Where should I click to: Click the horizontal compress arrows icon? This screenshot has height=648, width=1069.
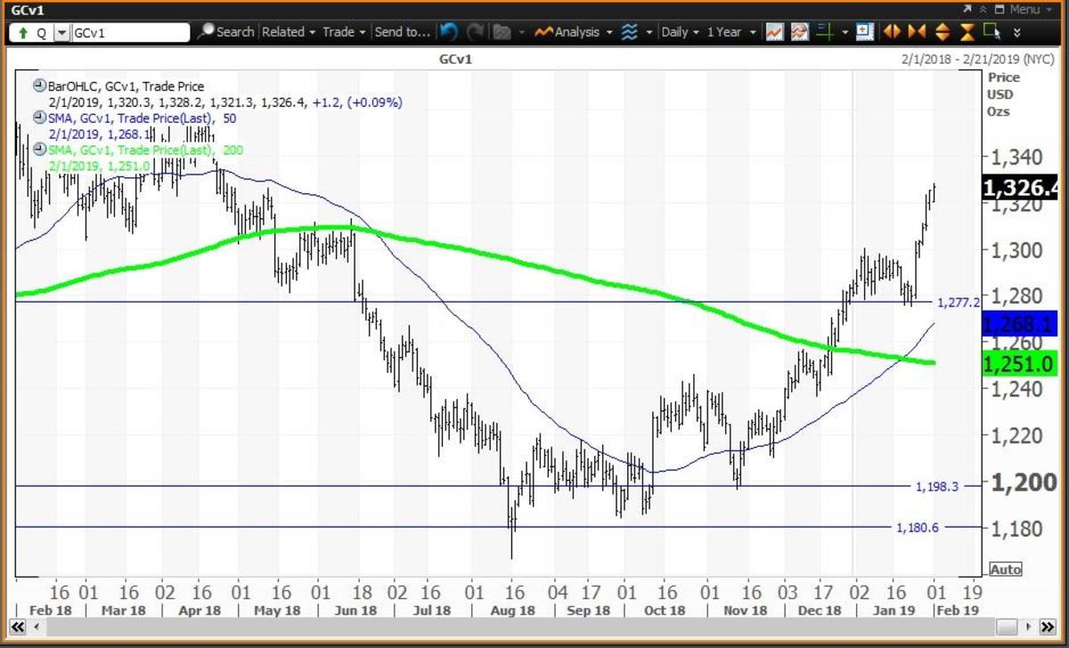(x=917, y=32)
